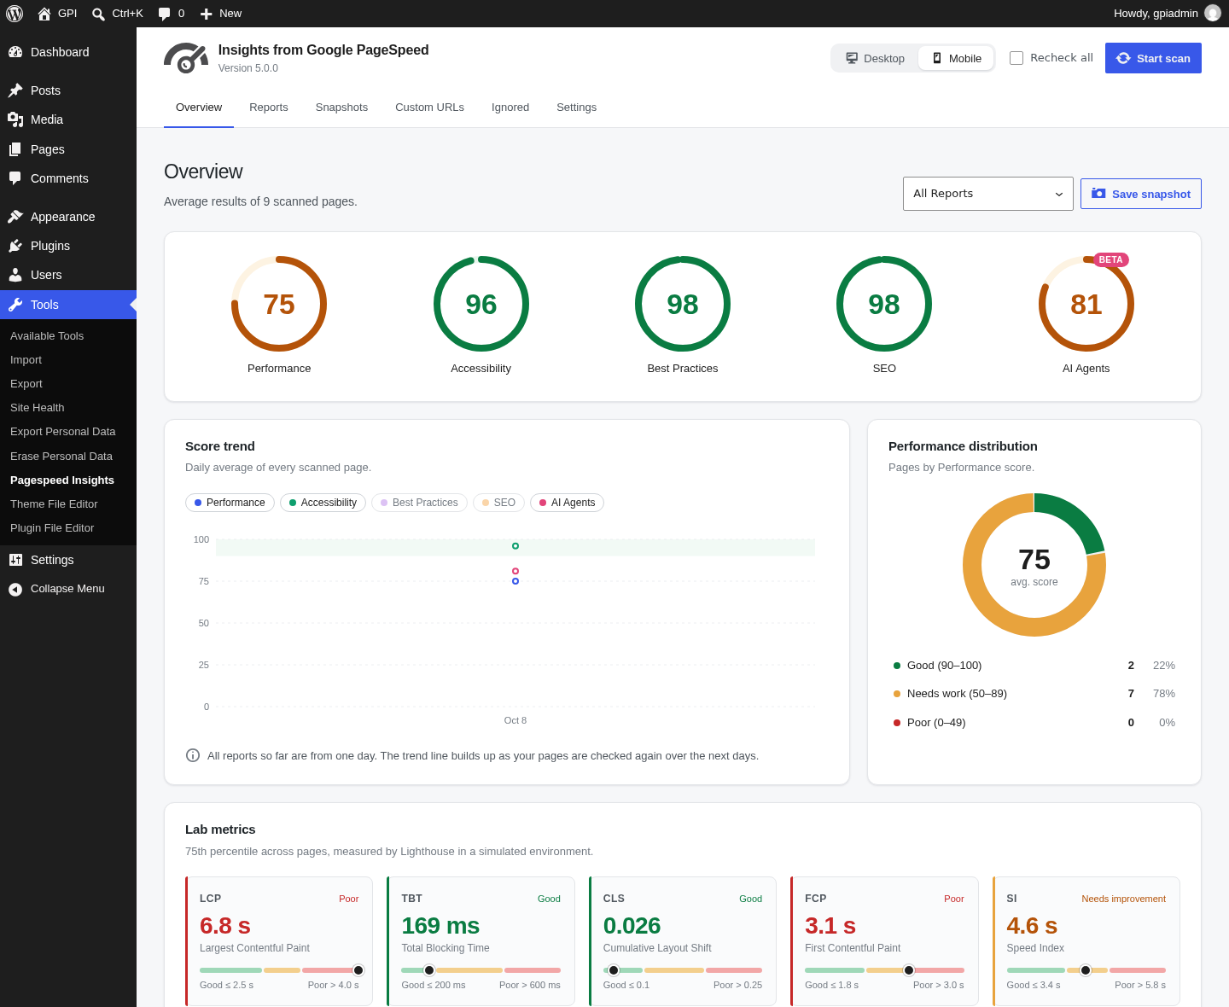Toggle SEO series in score trend
Image resolution: width=1229 pixels, height=1007 pixels.
498,503
